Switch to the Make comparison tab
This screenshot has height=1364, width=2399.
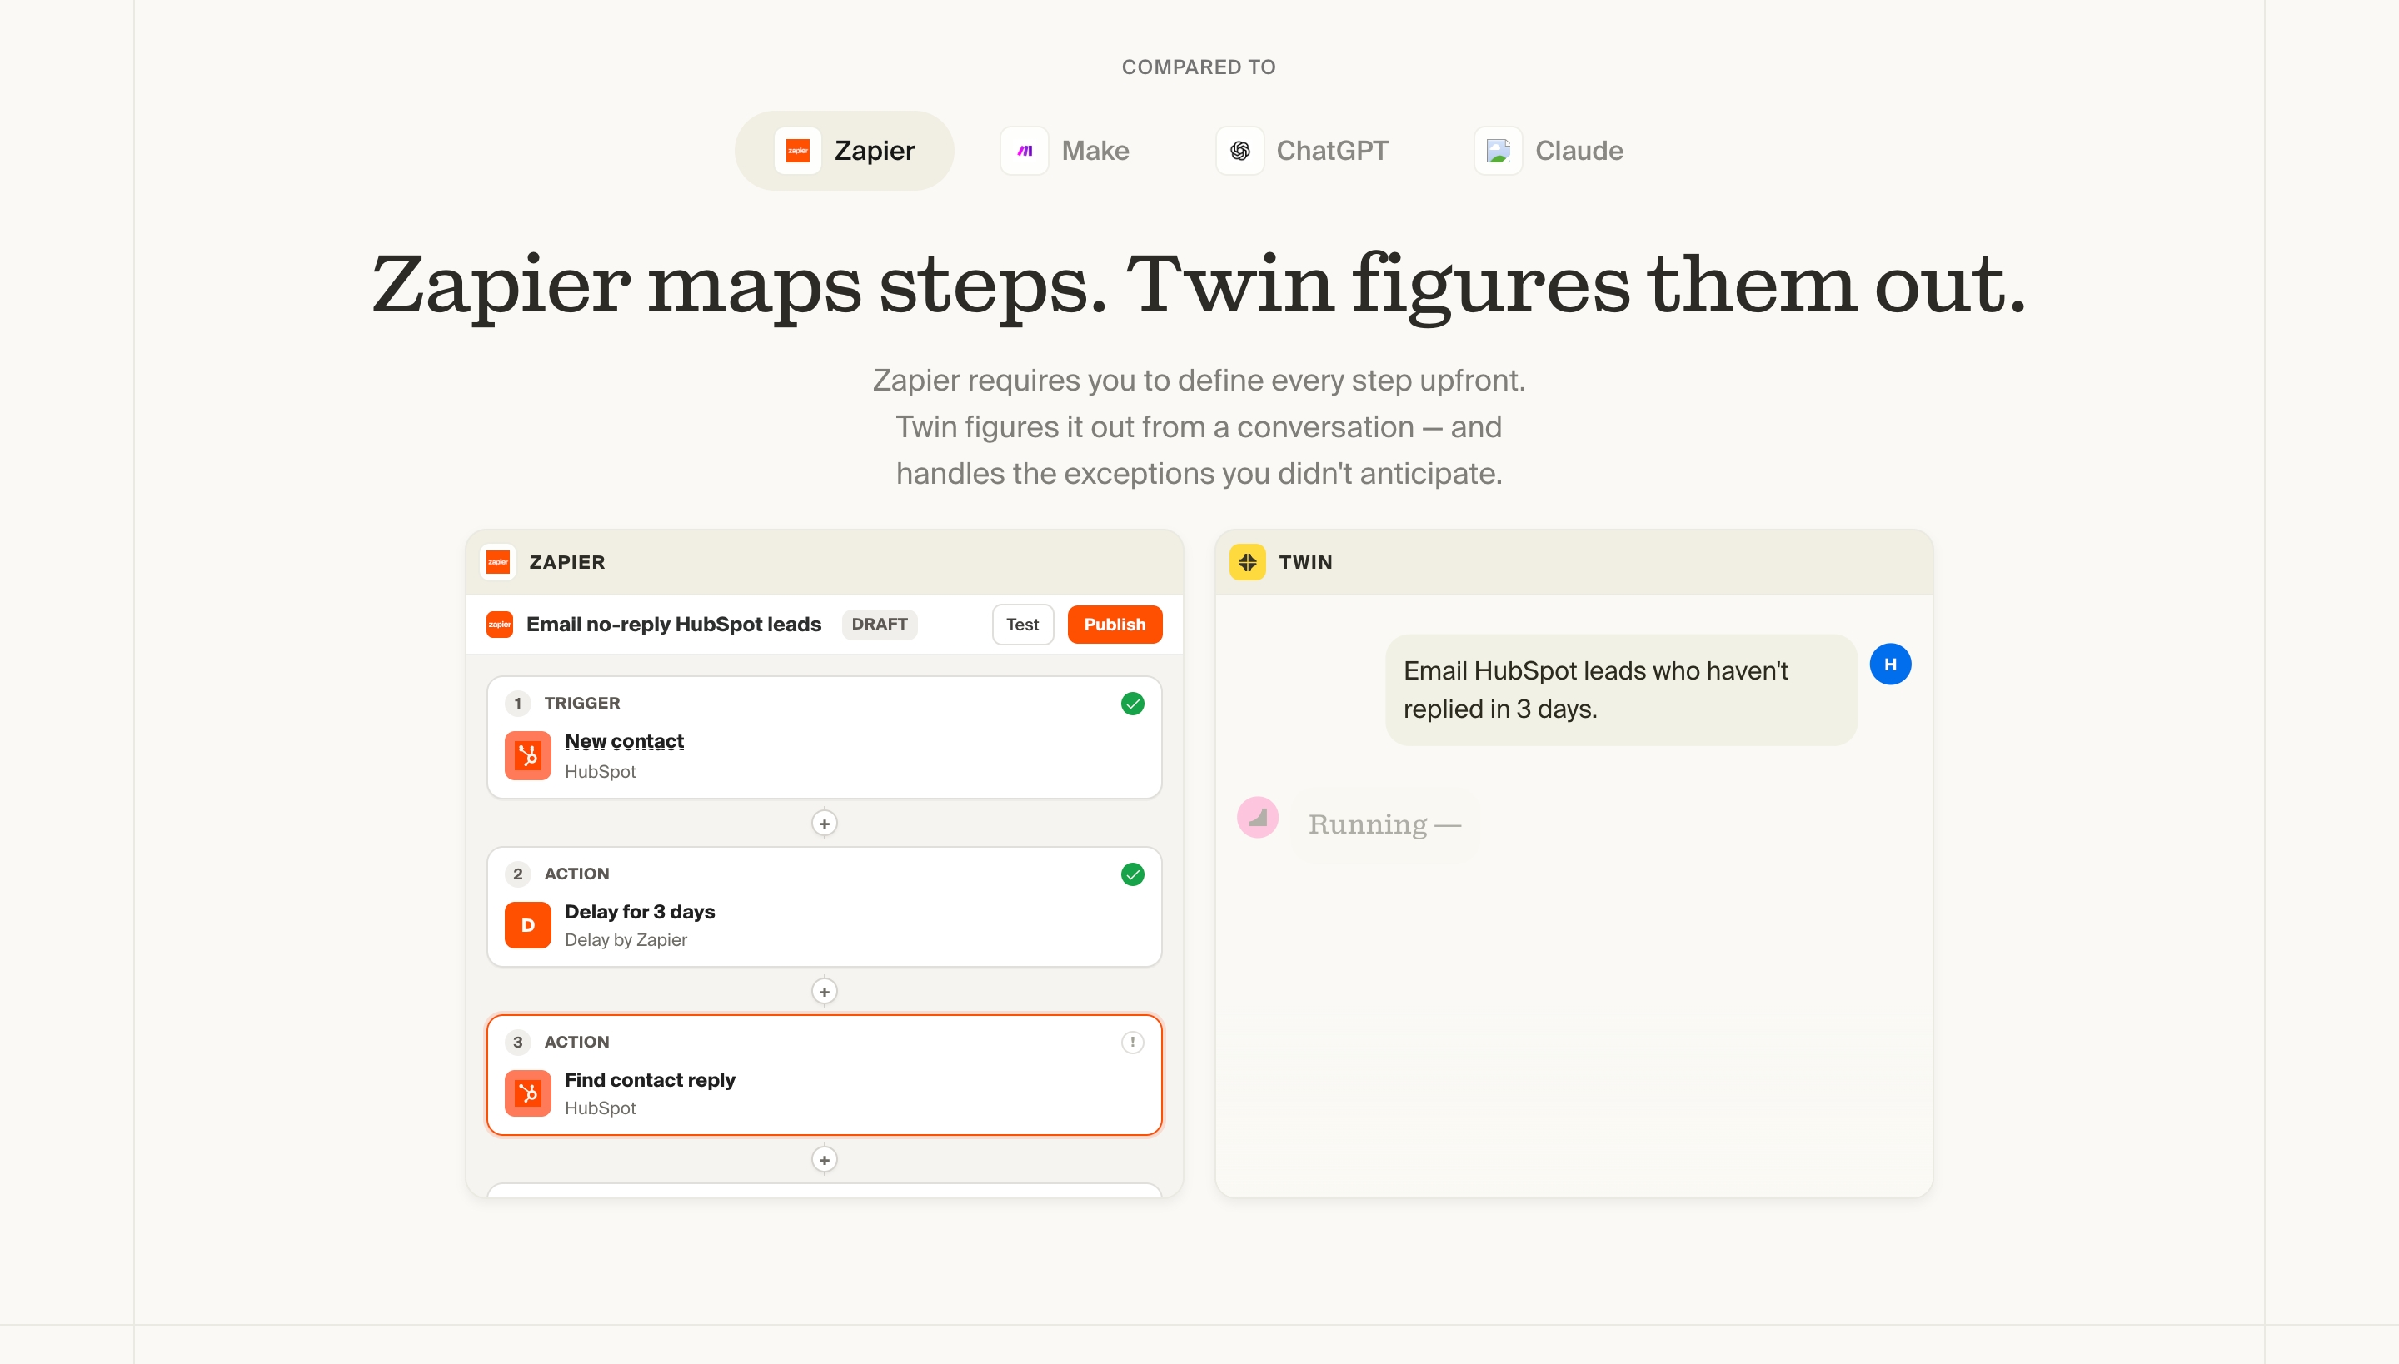point(1065,151)
